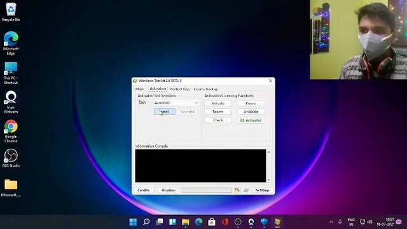The width and height of the screenshot is (407, 229).
Task: Select the Microsoft_ folder on desktop
Action: click(11, 188)
